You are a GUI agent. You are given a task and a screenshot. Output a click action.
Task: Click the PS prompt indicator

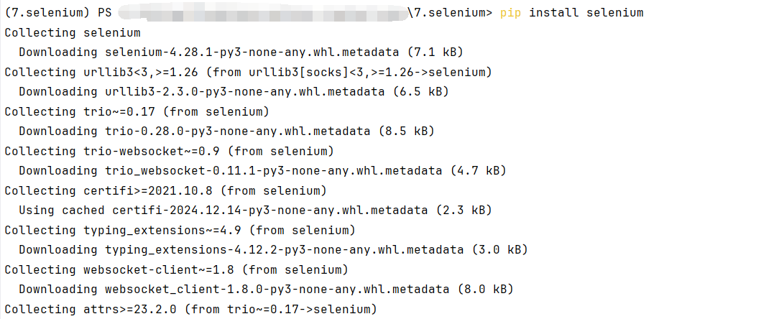tap(105, 13)
